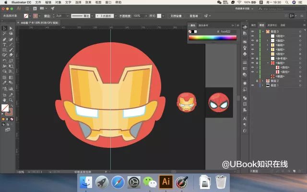Click the Fill swatch in toolbar
Screen dimensions: 307x192
(5, 108)
